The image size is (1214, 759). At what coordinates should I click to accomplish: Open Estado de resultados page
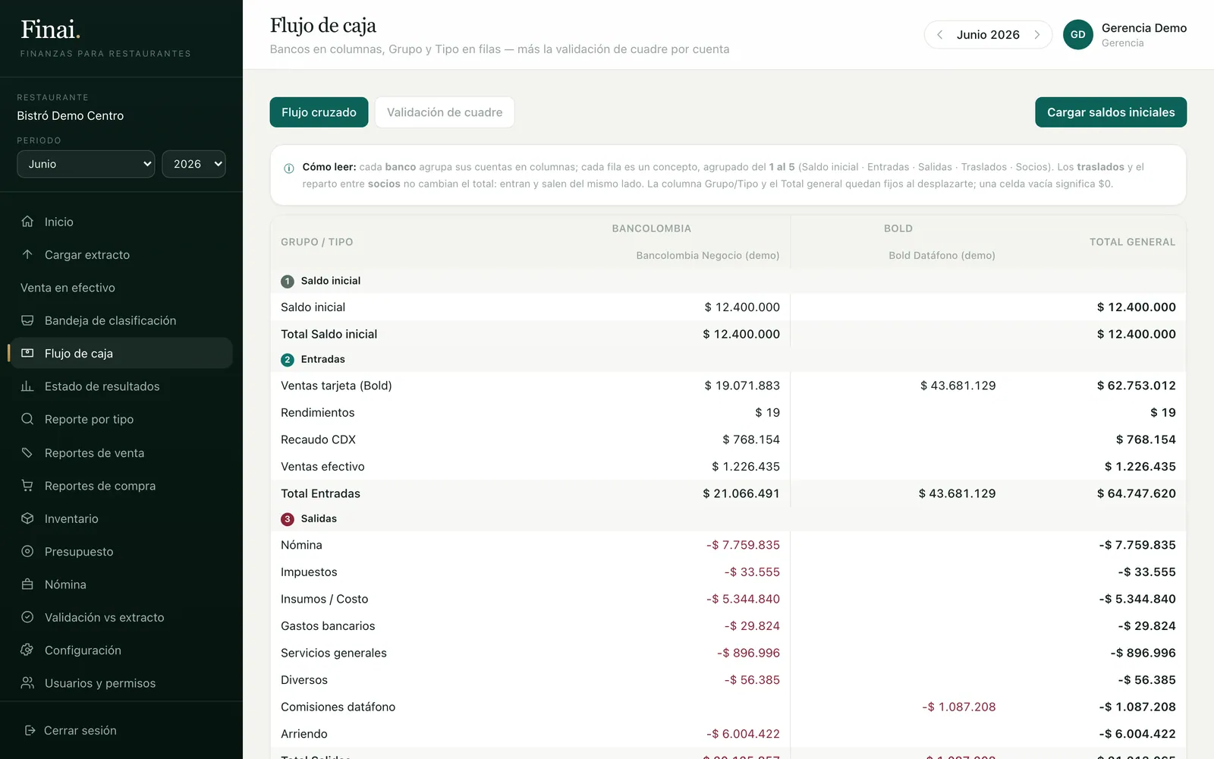coord(121,386)
